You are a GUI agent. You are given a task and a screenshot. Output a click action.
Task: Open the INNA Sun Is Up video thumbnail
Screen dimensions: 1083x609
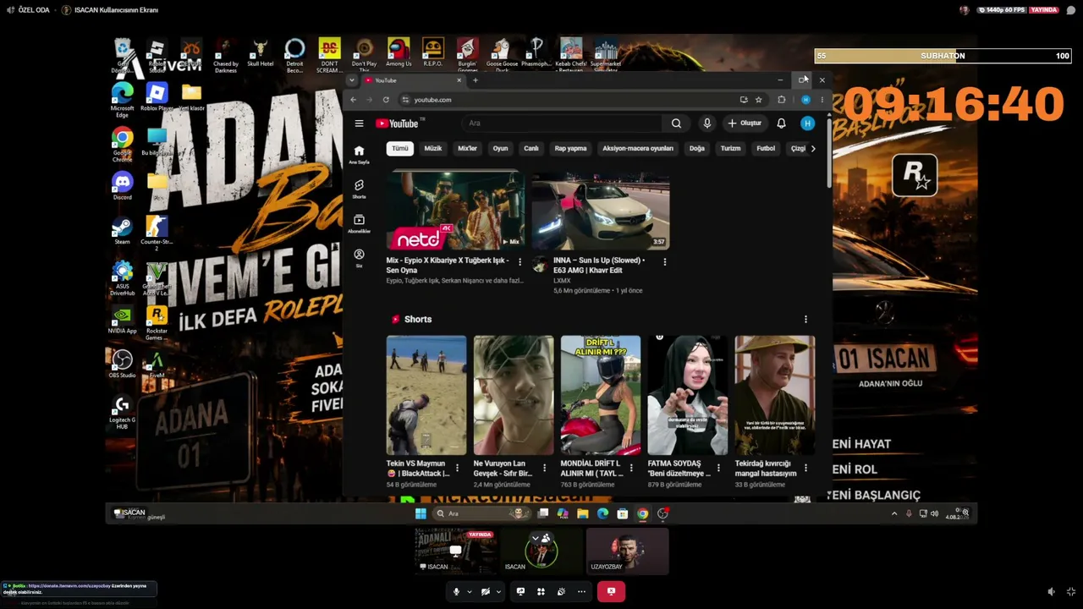pos(601,211)
